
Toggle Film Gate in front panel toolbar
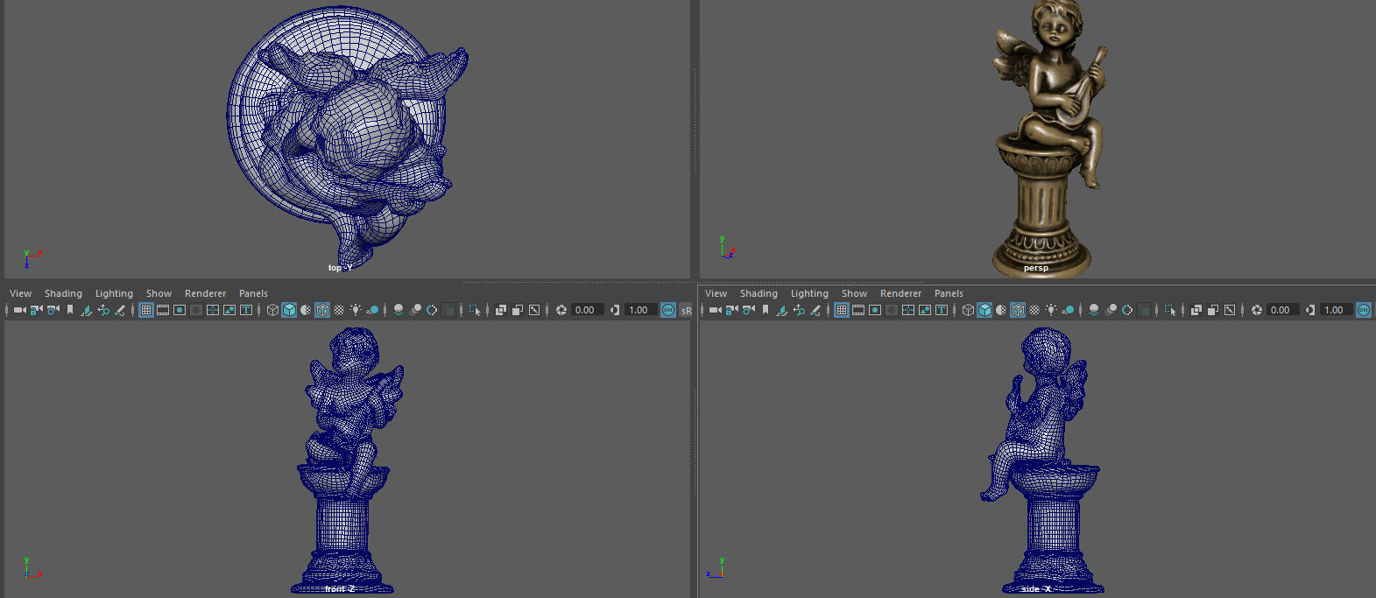point(163,310)
